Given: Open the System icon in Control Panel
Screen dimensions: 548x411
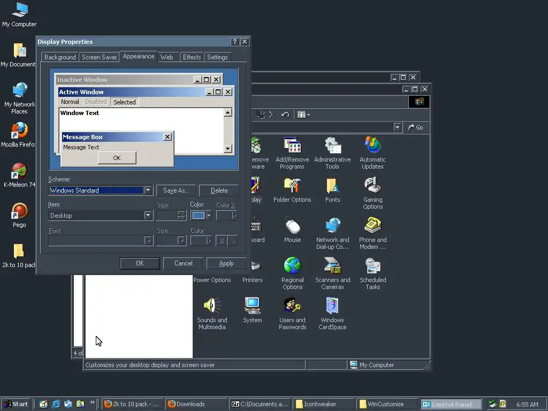Looking at the screenshot, I should [x=252, y=310].
